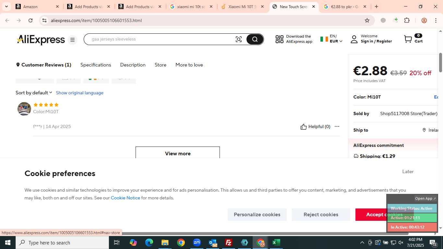This screenshot has width=443, height=249.
Task: Open Chrome profile avatar icon
Action: click(x=424, y=20)
